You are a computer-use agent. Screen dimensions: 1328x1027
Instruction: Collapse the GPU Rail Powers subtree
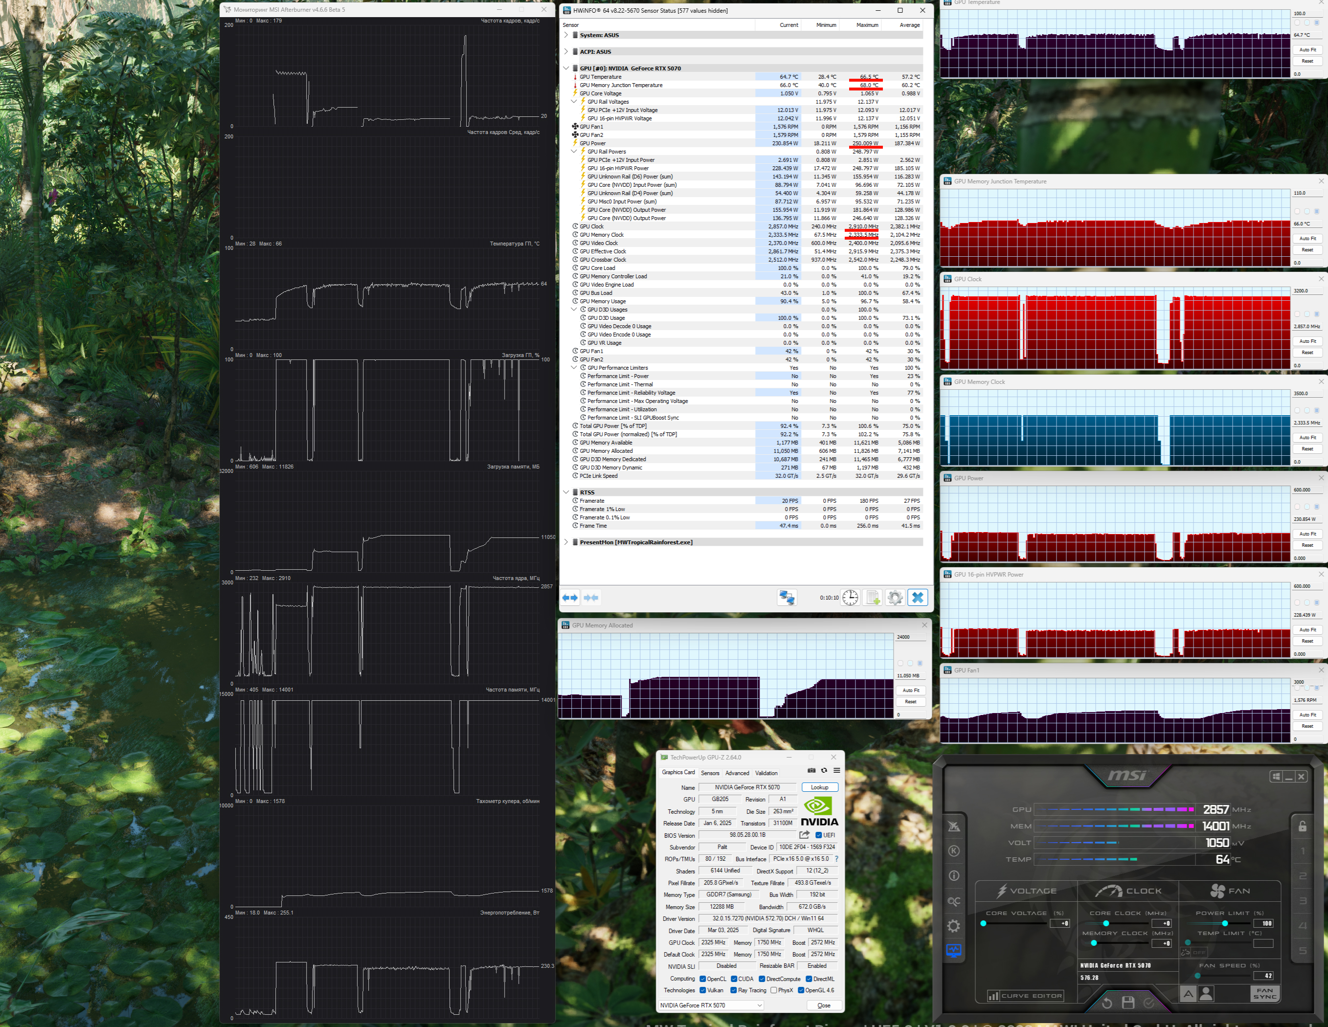(574, 152)
